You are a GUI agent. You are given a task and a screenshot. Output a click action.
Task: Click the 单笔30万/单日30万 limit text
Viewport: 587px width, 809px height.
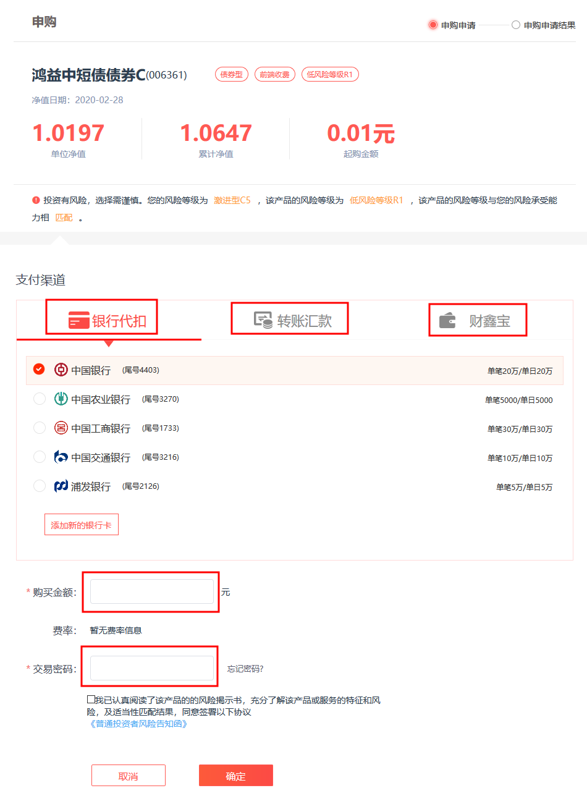point(520,429)
